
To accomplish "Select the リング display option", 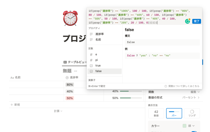I will [192, 113].
